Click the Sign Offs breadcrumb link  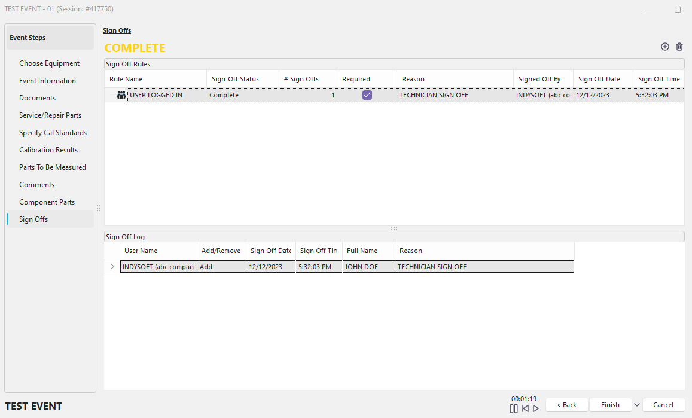(117, 30)
